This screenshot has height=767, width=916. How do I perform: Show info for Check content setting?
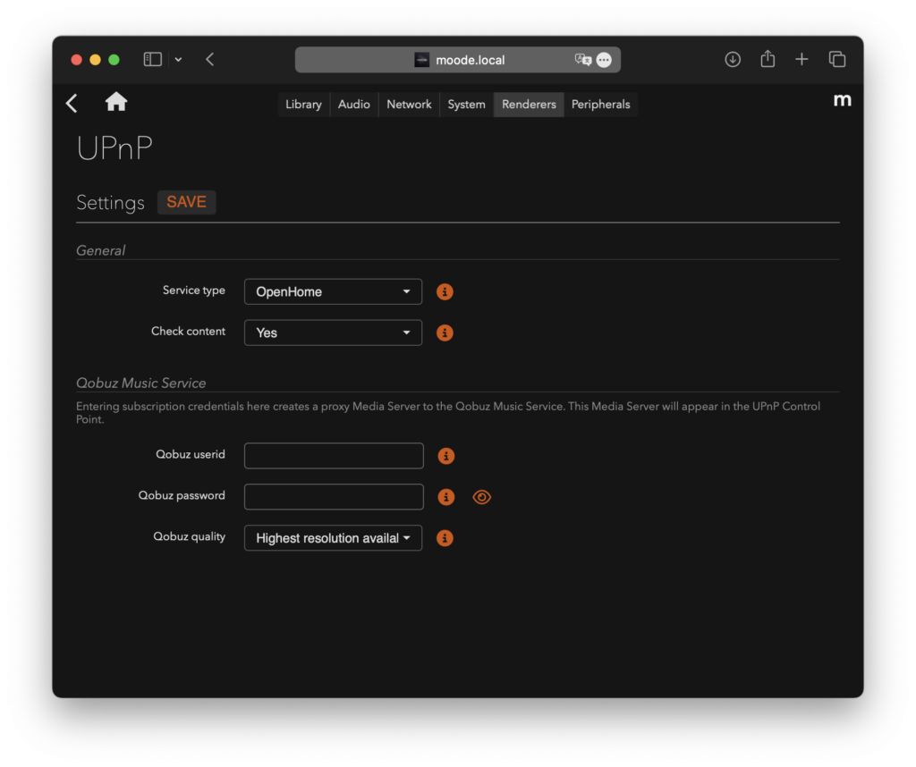coord(445,333)
